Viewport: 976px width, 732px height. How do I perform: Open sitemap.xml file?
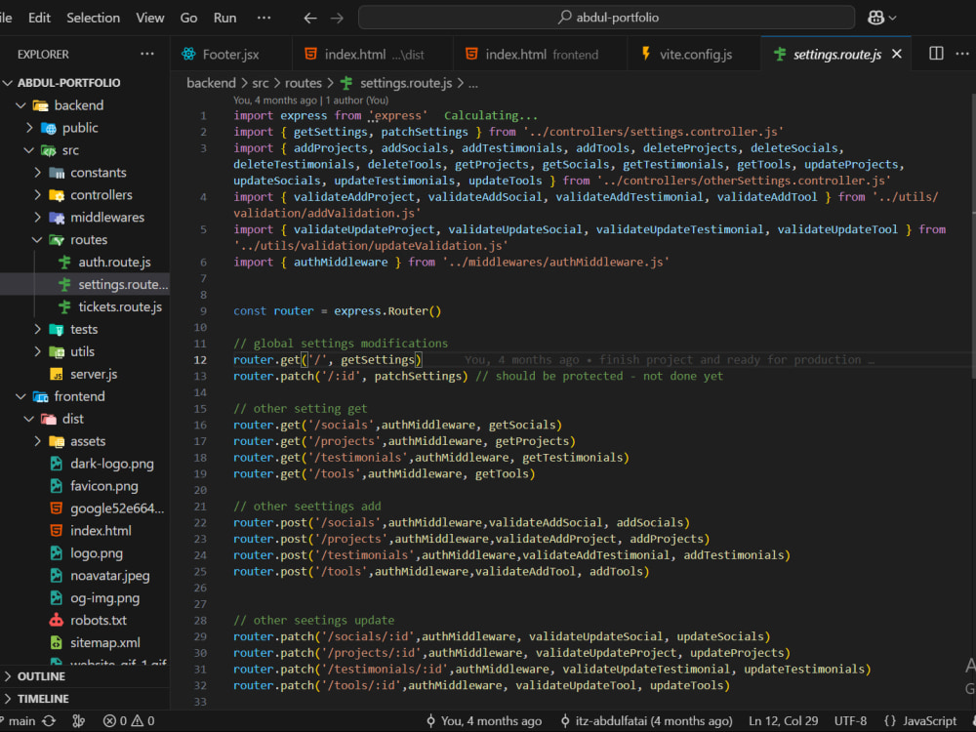[x=104, y=643]
